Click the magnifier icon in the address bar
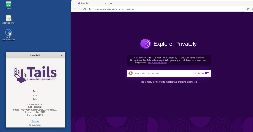253x132 pixels. (90, 9)
